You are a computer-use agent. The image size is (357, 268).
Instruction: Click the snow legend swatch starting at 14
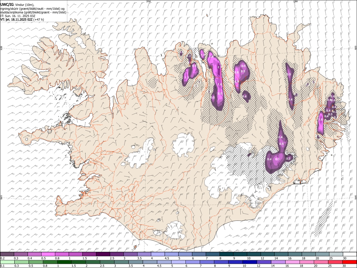pyautogui.click(x=281, y=254)
